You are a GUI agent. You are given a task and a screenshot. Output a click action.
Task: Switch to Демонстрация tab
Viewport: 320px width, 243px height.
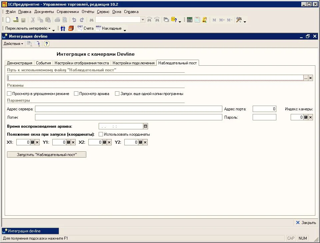[20, 63]
